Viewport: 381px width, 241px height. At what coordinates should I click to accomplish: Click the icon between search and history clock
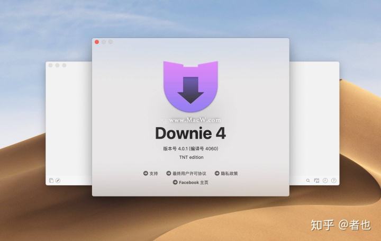(316, 180)
